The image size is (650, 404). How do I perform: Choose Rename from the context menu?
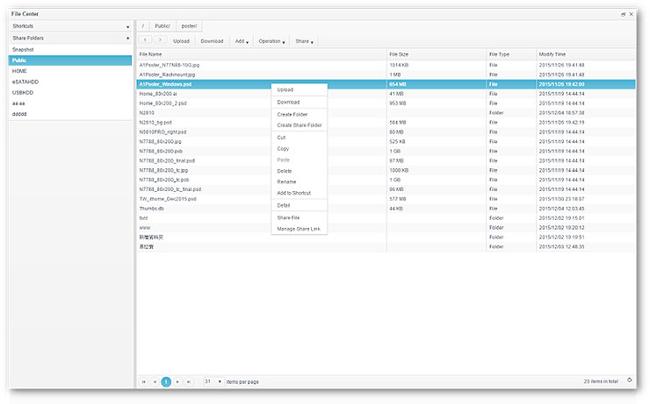point(286,181)
